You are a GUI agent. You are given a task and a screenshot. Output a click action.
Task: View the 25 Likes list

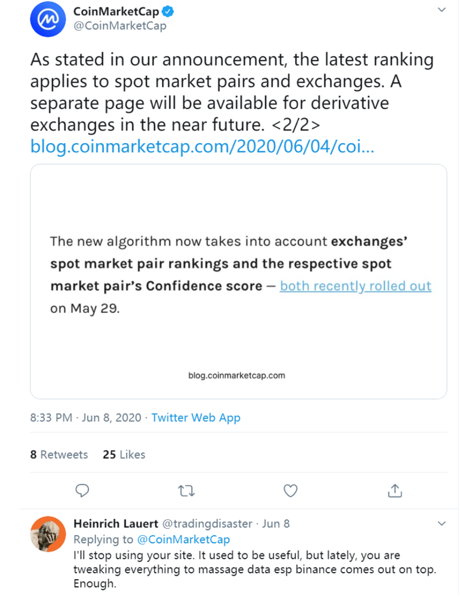point(124,455)
